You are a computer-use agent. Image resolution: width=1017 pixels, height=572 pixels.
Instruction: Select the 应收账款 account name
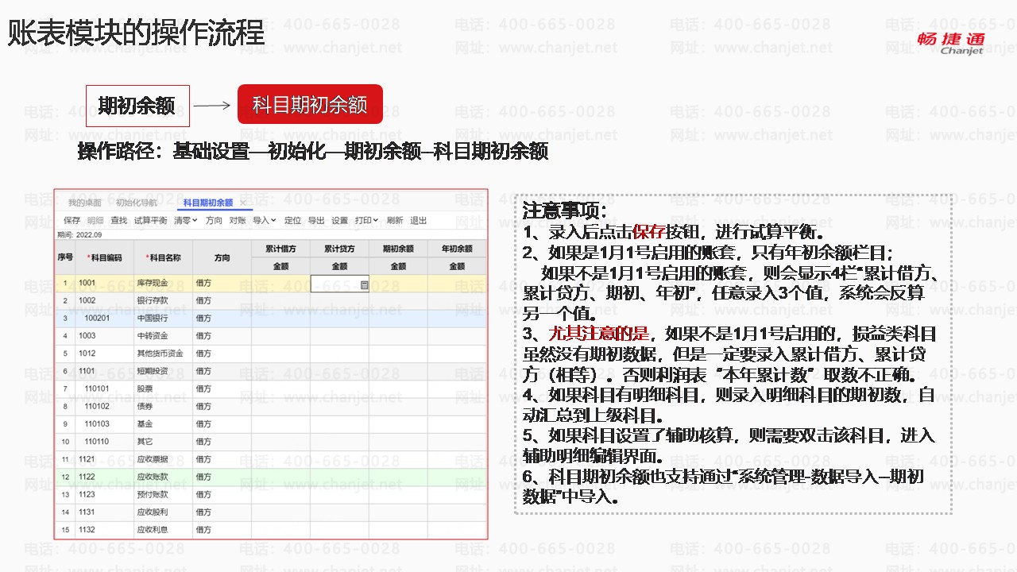pos(151,477)
